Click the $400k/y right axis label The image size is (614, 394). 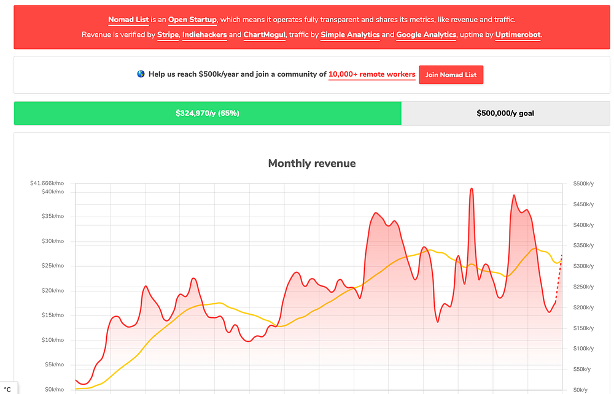pos(583,225)
